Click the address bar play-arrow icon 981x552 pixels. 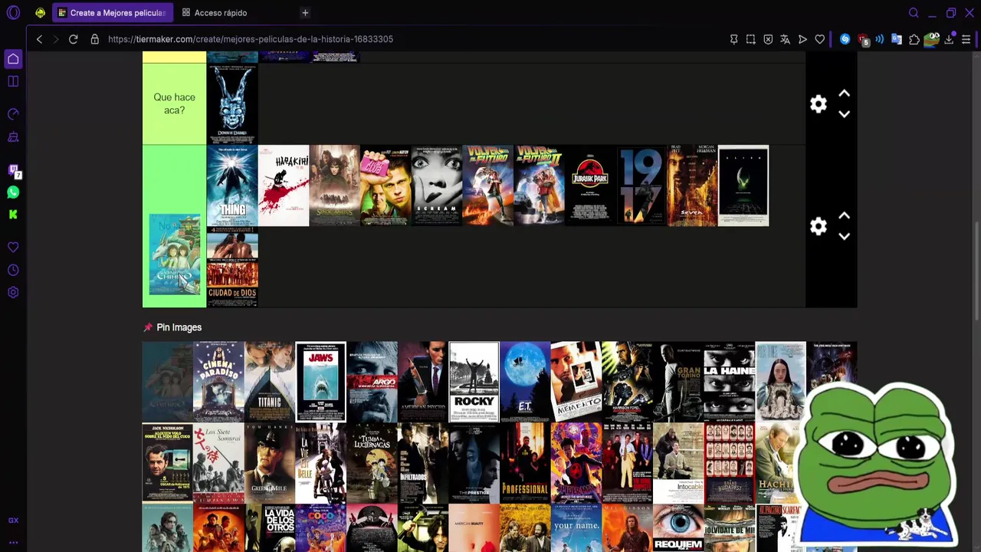click(802, 39)
